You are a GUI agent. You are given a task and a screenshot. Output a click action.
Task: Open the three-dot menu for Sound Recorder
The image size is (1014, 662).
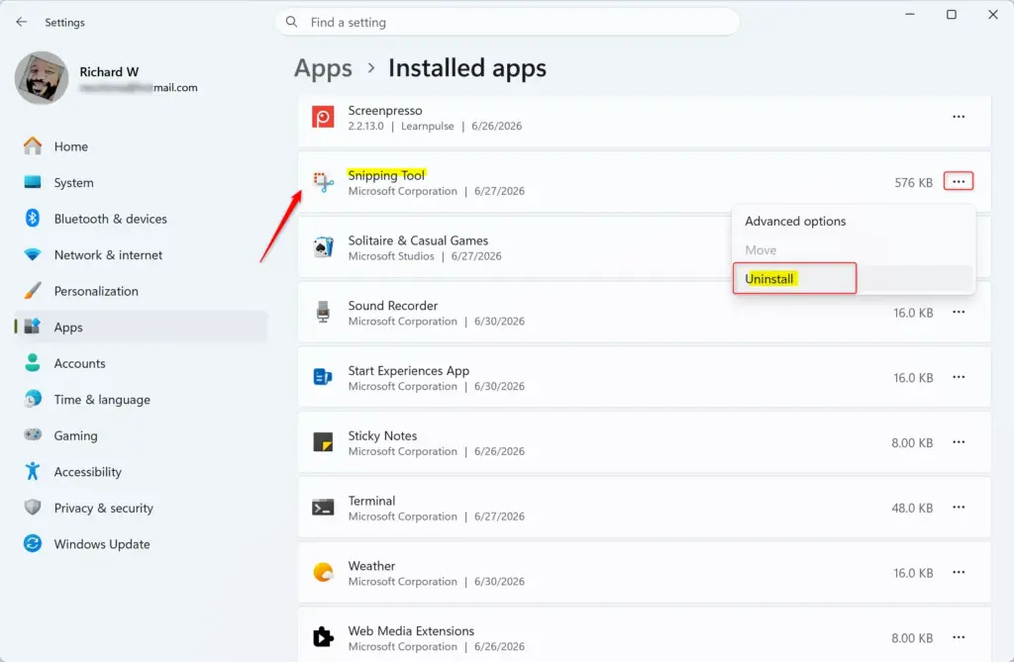(959, 313)
